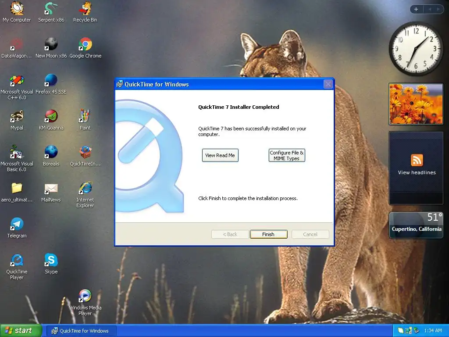Open Configure File & MIME Types

287,155
